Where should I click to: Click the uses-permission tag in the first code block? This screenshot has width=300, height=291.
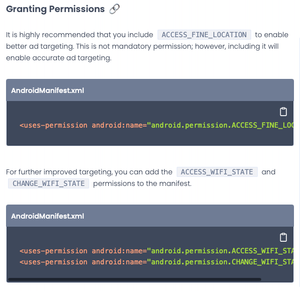click(x=53, y=125)
